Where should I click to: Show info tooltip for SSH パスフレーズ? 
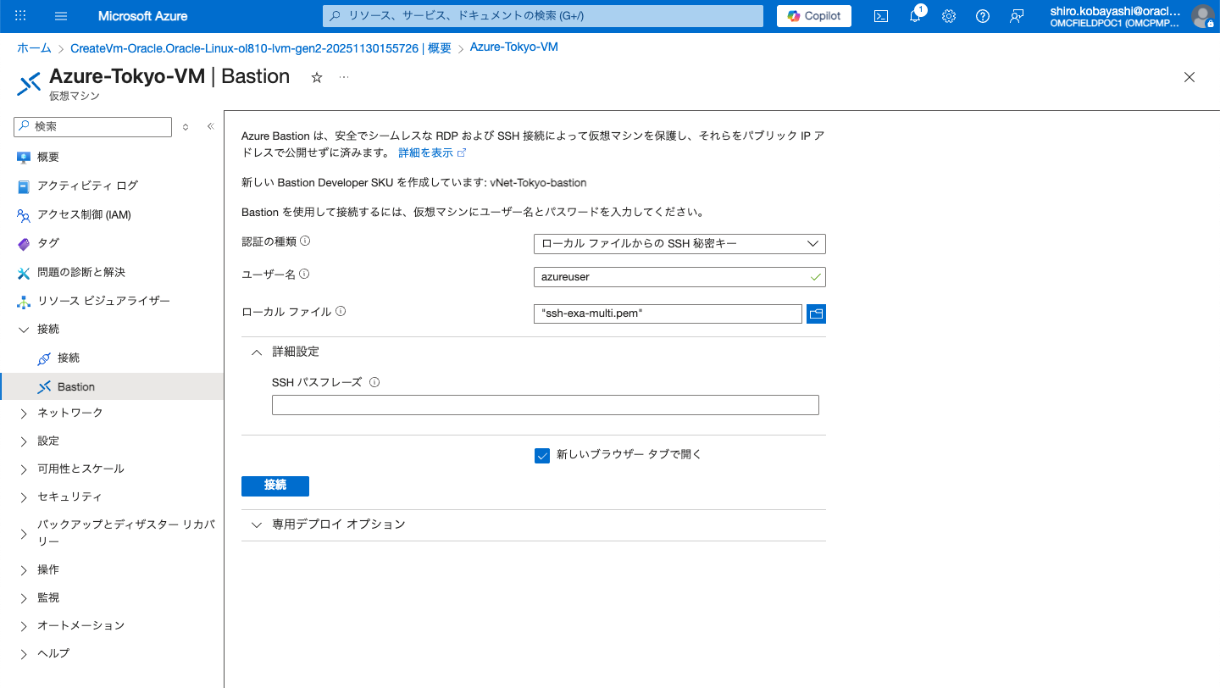(374, 382)
